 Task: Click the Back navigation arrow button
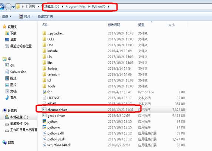[1, 7]
